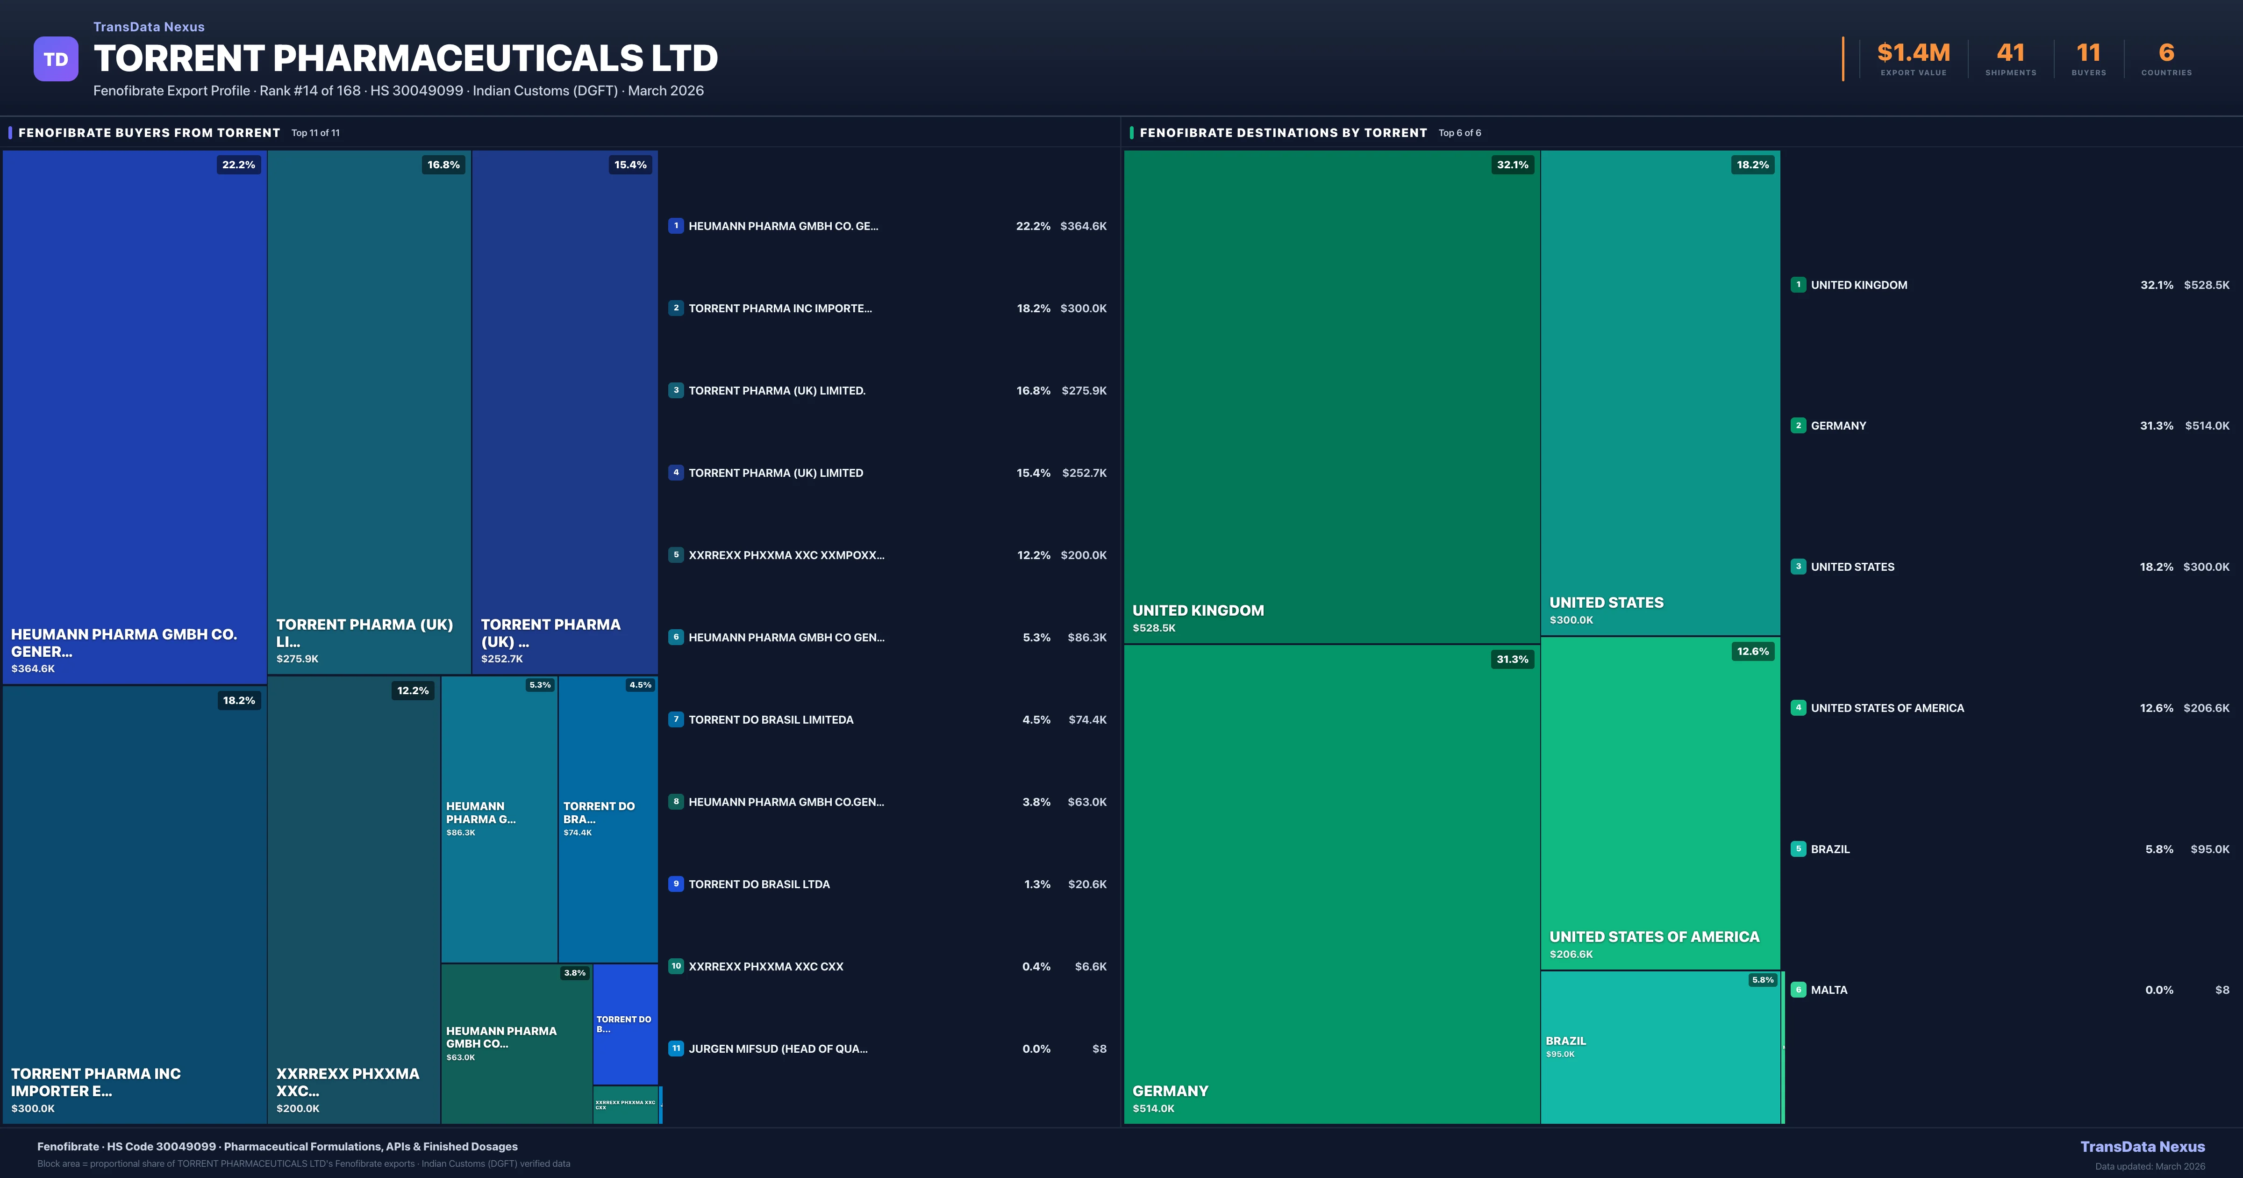Click rank badge 1 beside Heumann Pharma
The height and width of the screenshot is (1178, 2243).
coord(676,226)
